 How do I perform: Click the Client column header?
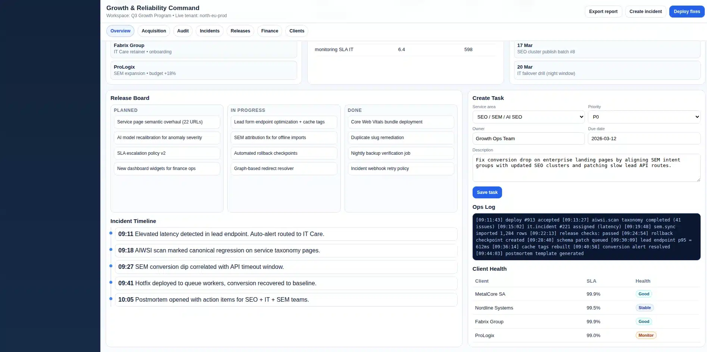pos(482,281)
